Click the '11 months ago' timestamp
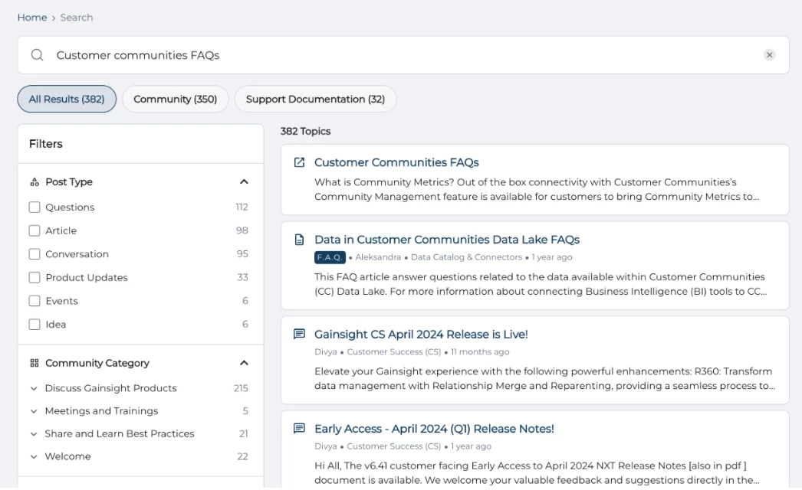 [x=480, y=351]
